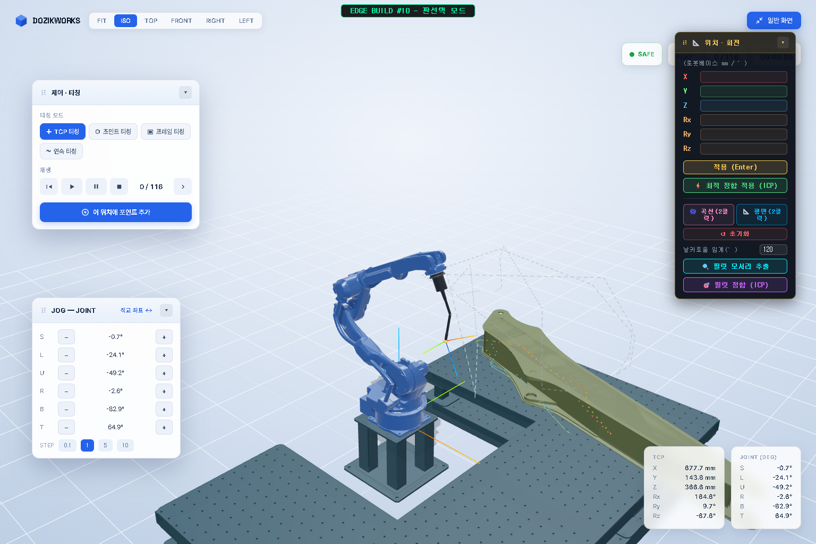The height and width of the screenshot is (544, 816).
Task: Choose 평면(2클릭) pick mode
Action: 762,215
